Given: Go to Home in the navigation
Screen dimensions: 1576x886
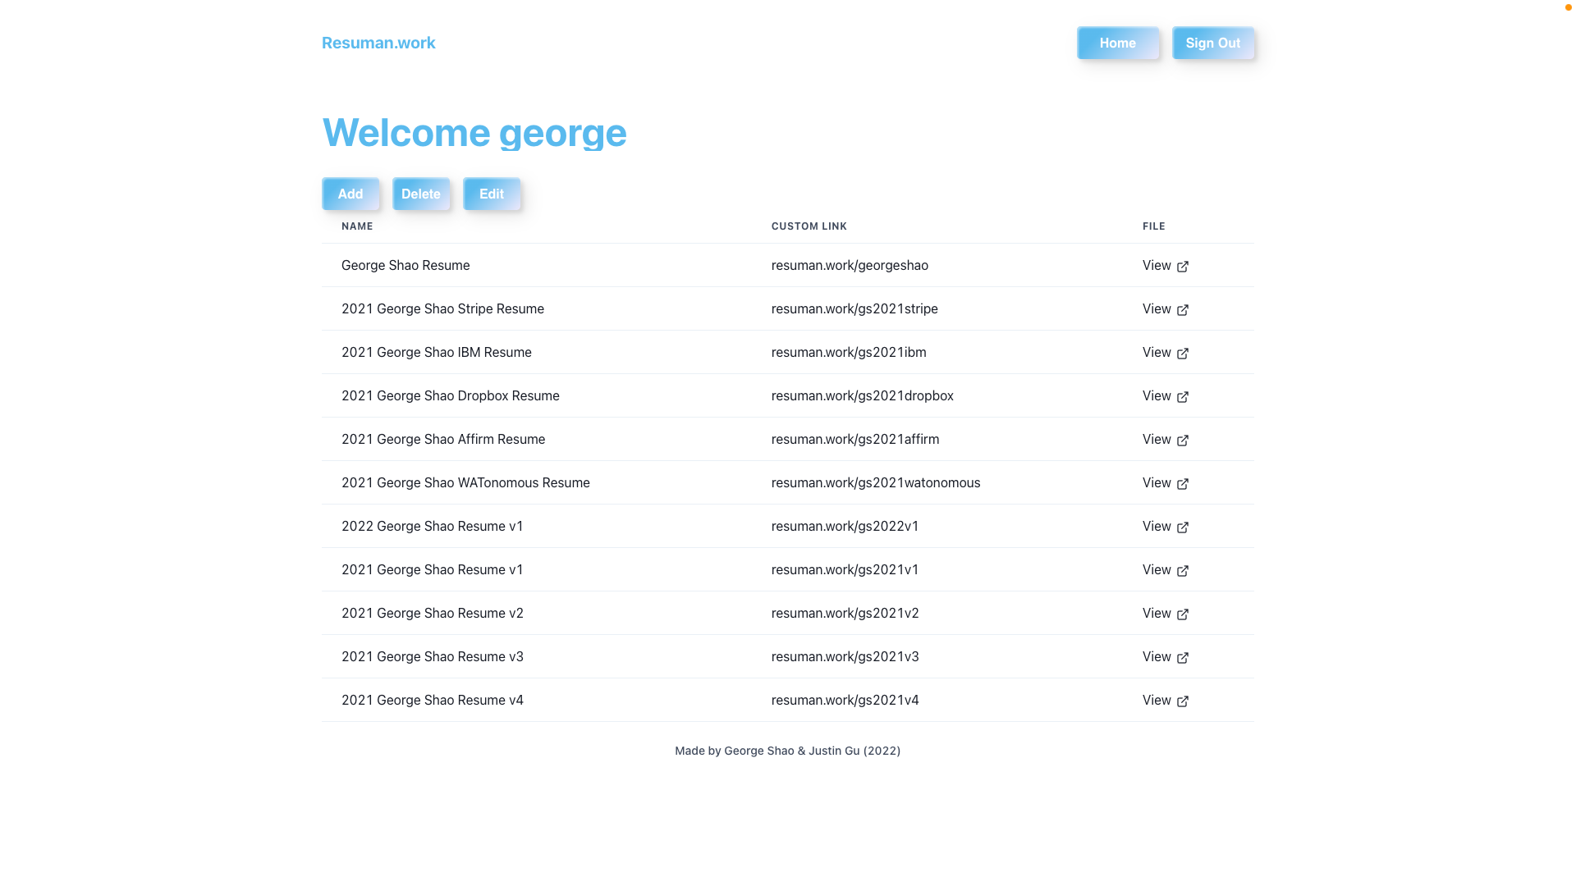Looking at the screenshot, I should [1117, 43].
